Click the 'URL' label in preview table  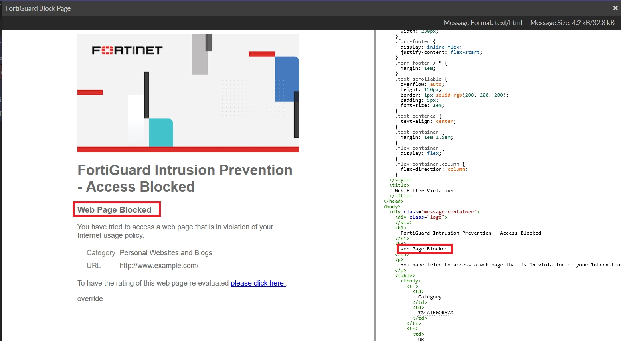(94, 266)
